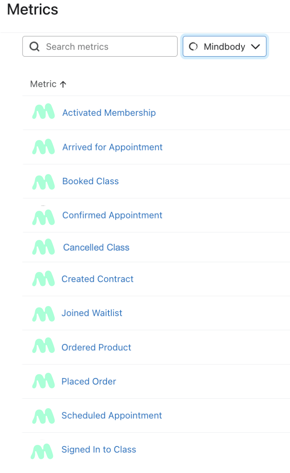290x473 pixels.
Task: Click Mindbody icon beside Arrived for Appointment
Action: click(43, 147)
